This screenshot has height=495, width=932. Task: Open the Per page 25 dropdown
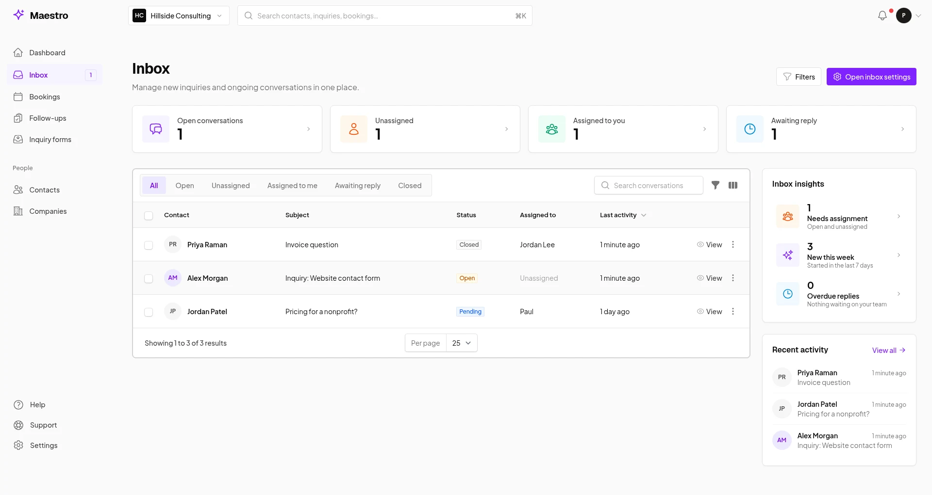pyautogui.click(x=462, y=343)
